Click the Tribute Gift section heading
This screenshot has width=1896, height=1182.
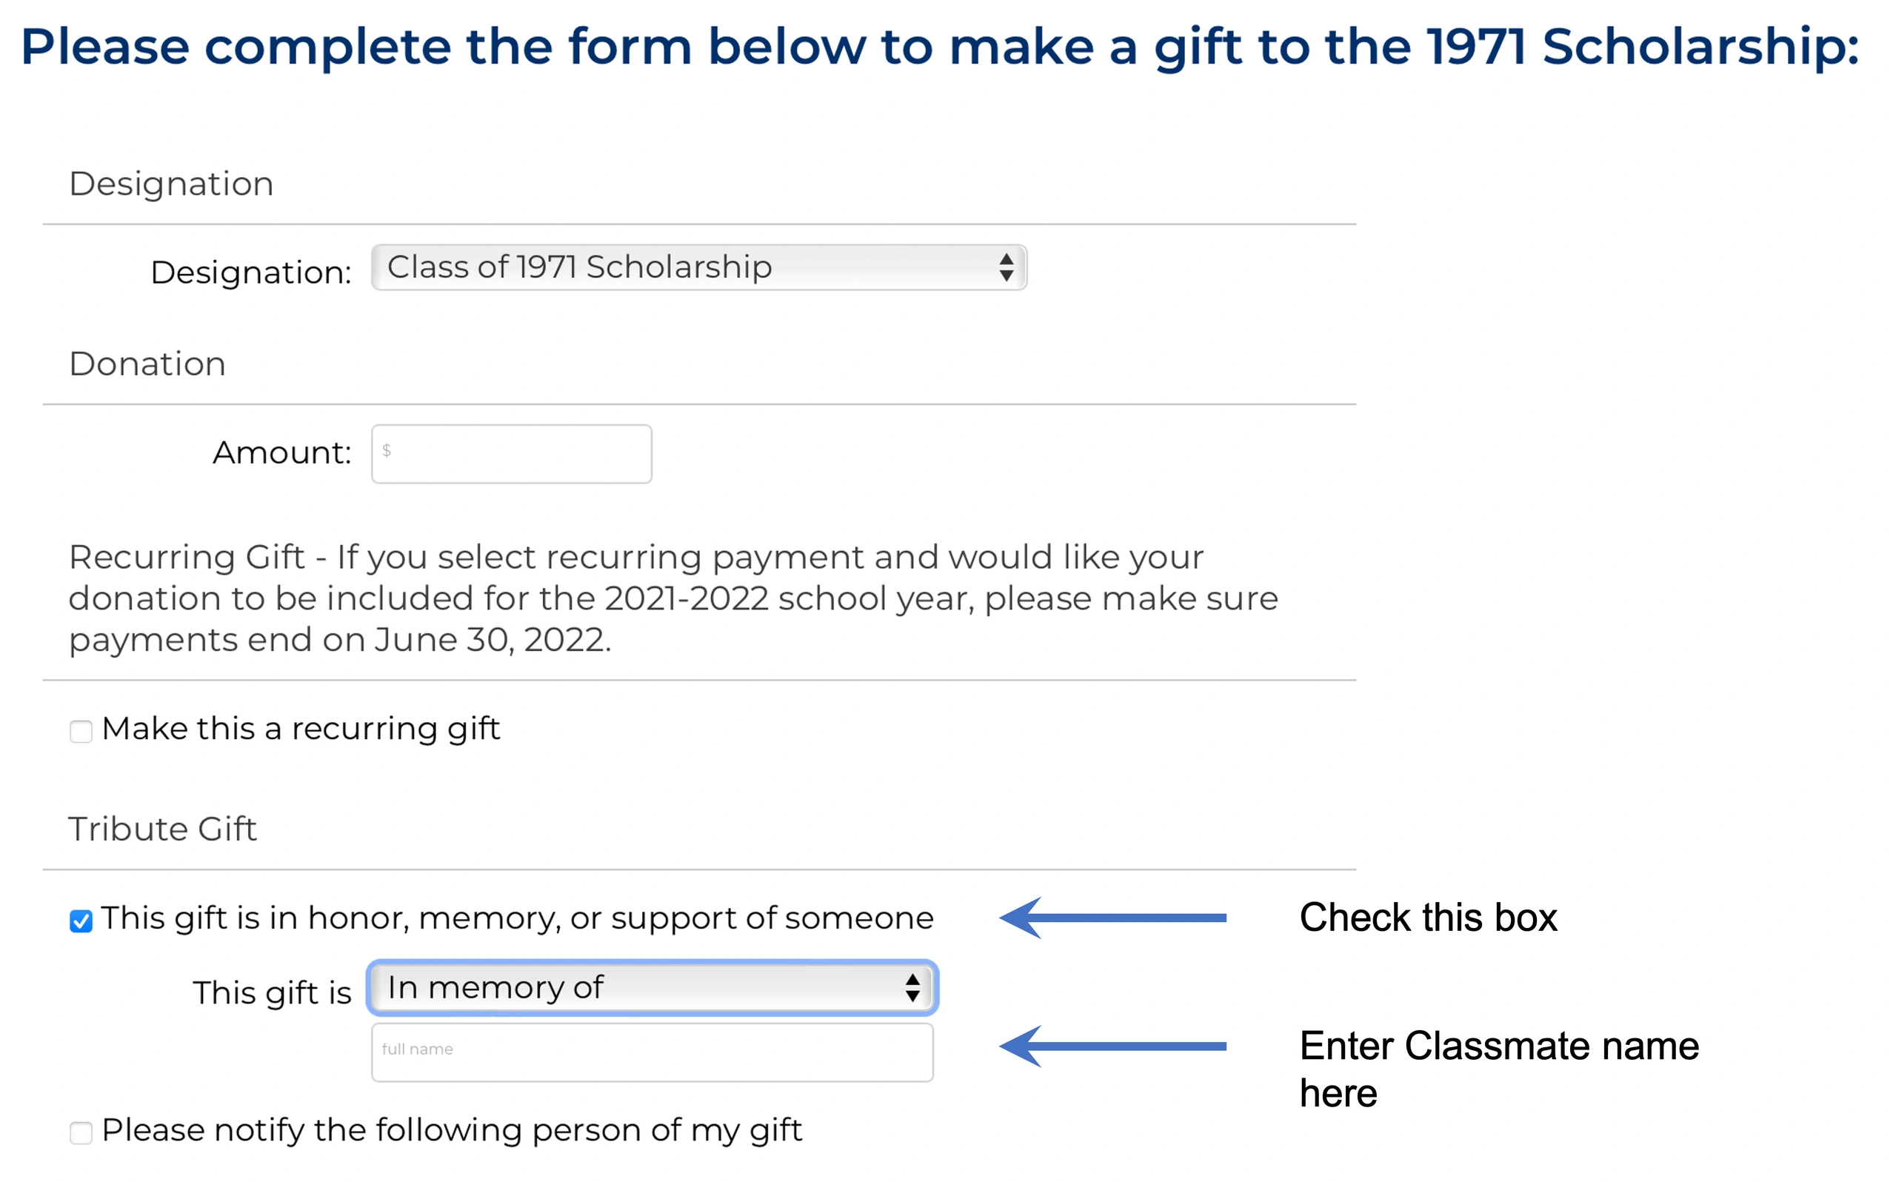point(162,829)
